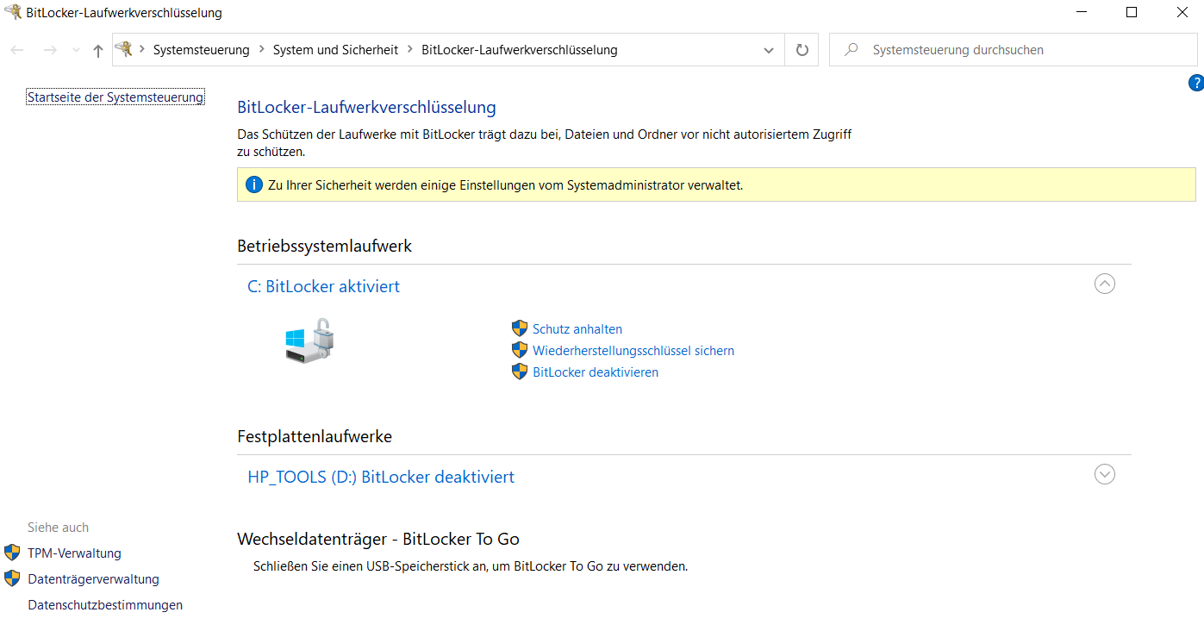Click HP_TOOLS (D:) BitLocker deaktiviert heading
Image resolution: width=1204 pixels, height=631 pixels.
[x=381, y=477]
